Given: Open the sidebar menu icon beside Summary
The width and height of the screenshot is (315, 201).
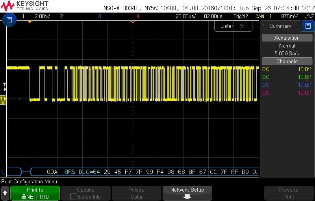Looking at the screenshot, I should point(308,26).
